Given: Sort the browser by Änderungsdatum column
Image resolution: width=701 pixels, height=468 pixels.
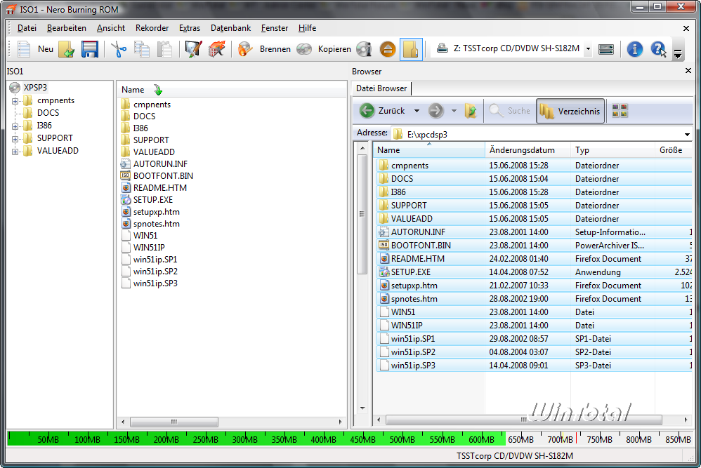Looking at the screenshot, I should pyautogui.click(x=528, y=150).
